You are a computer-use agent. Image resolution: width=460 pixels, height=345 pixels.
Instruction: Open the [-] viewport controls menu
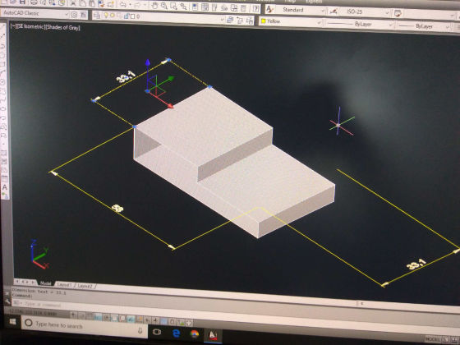(13, 25)
